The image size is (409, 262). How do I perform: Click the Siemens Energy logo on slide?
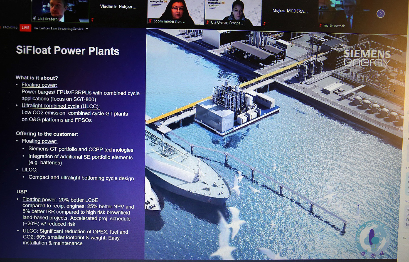coord(367,58)
